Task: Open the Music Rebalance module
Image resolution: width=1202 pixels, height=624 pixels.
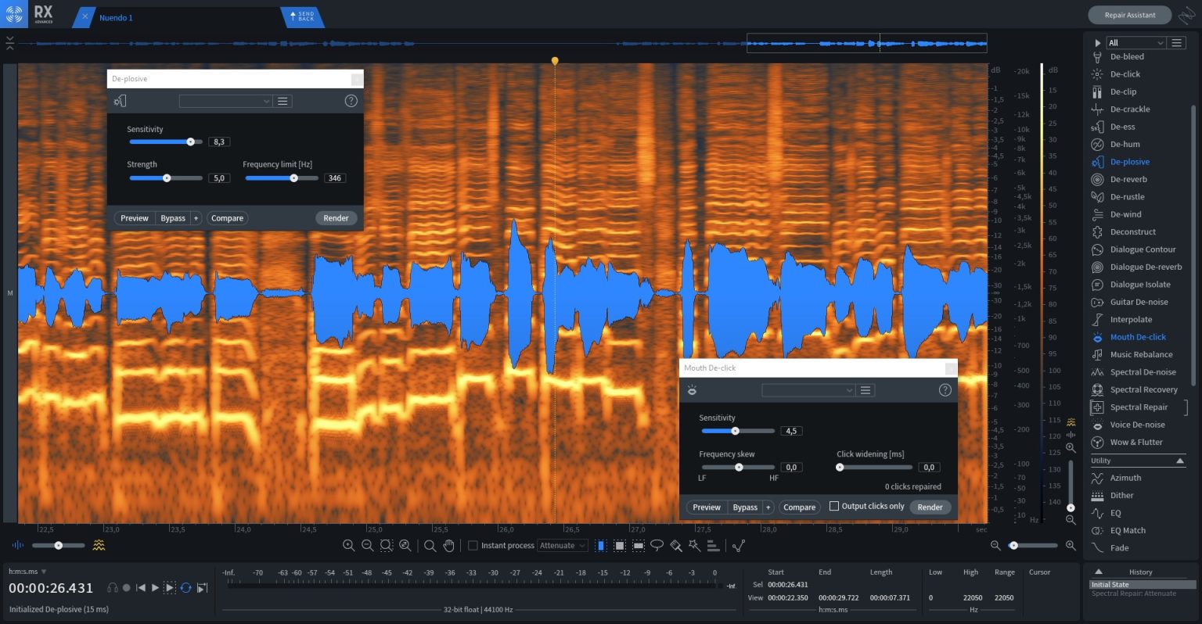Action: coord(1141,354)
